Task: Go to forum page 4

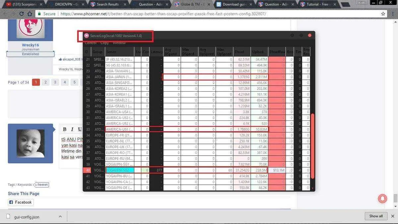Action: [65, 82]
